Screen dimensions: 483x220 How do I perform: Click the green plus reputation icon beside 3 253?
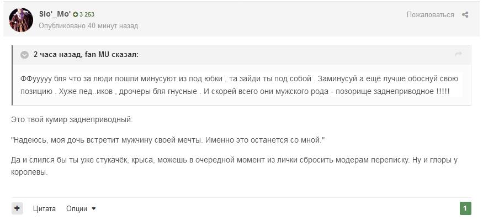(x=76, y=14)
